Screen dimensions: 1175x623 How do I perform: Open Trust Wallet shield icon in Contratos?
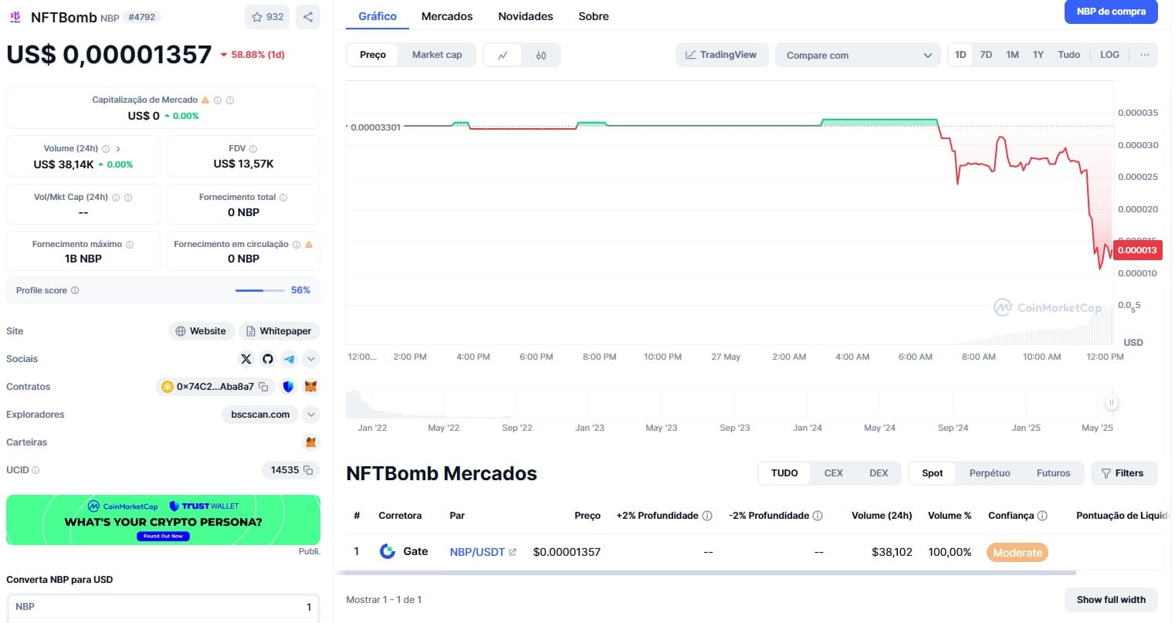click(288, 387)
